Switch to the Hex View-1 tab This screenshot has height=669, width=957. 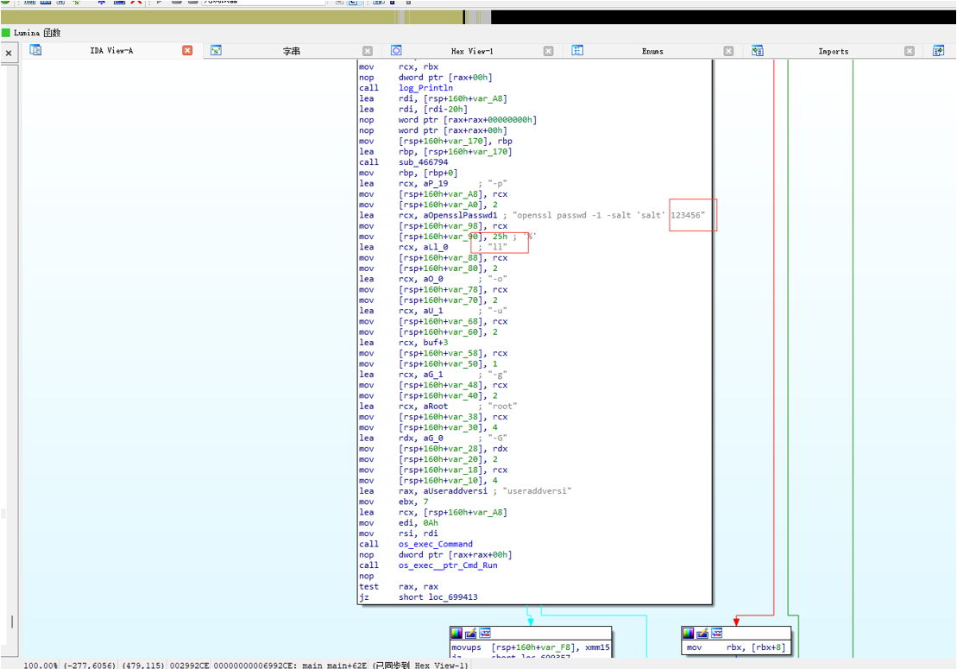(472, 51)
